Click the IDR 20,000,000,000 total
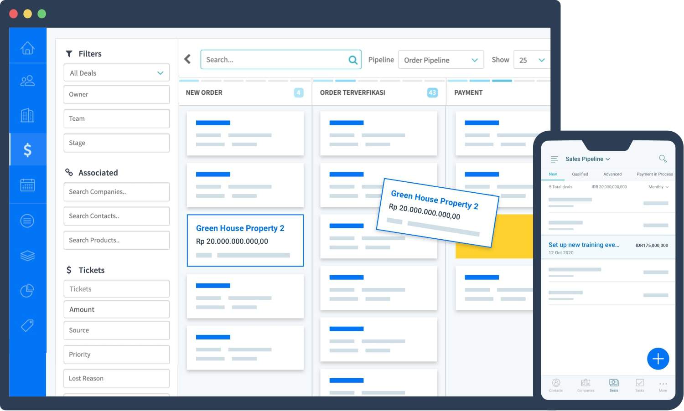This screenshot has height=411, width=684. [609, 187]
